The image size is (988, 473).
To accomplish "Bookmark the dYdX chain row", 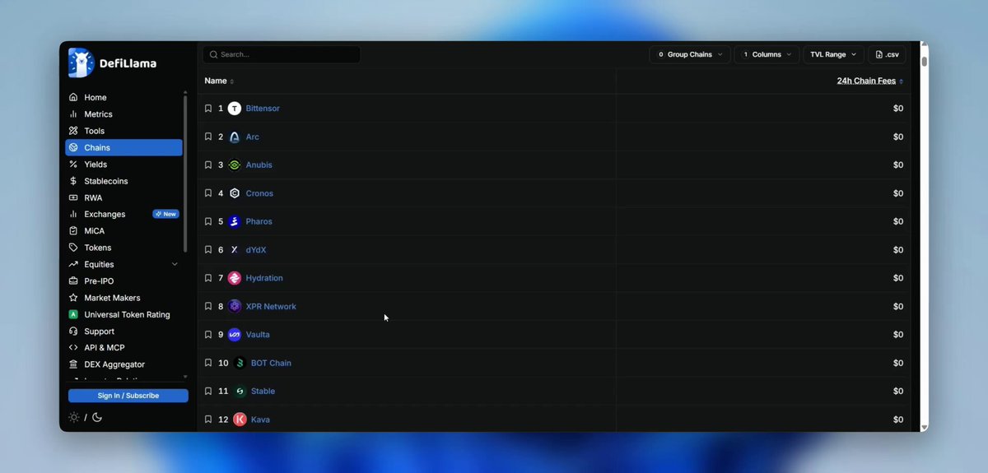I will 208,249.
